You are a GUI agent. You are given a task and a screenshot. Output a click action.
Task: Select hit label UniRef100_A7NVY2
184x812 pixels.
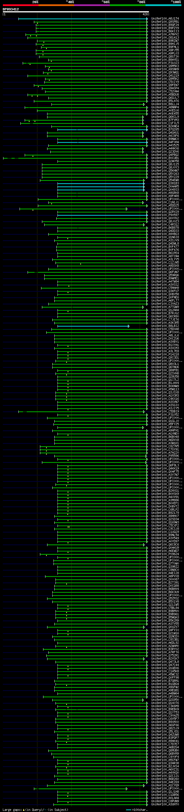click(x=165, y=34)
